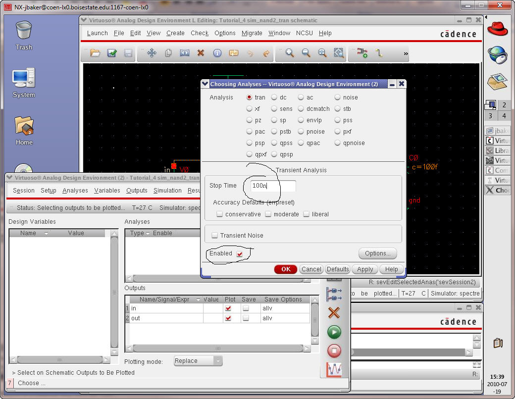This screenshot has height=399, width=515.
Task: Open the Name column dropdown in Design Variables
Action: (x=46, y=233)
